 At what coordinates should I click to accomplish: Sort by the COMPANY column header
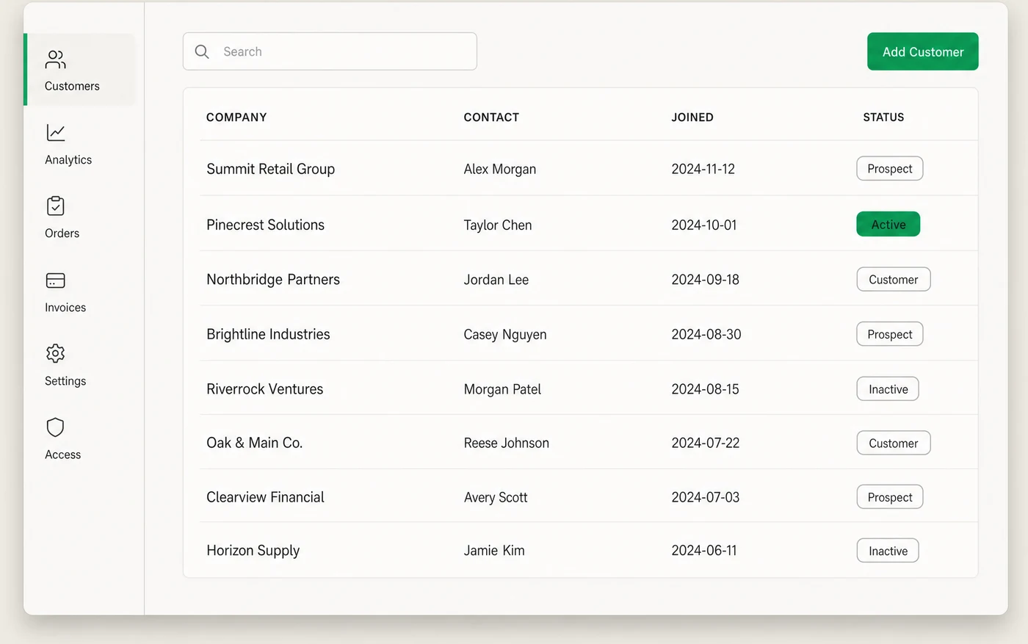pyautogui.click(x=236, y=117)
